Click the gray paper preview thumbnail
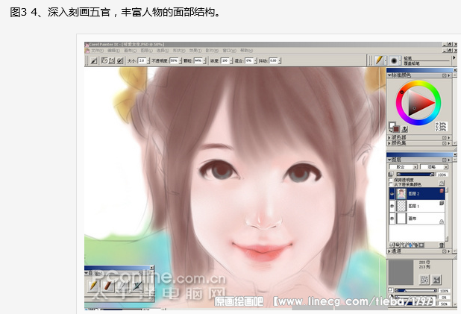This screenshot has width=461, height=314. [x=401, y=272]
